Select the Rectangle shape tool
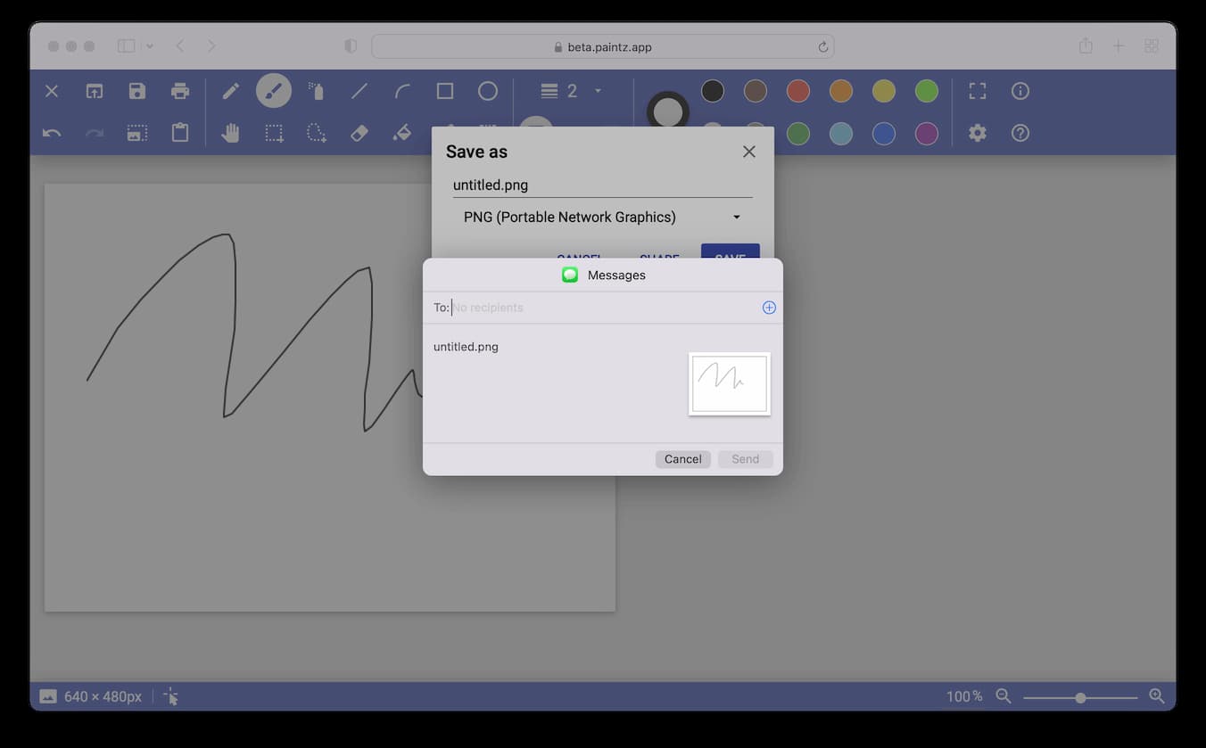The height and width of the screenshot is (748, 1206). [x=445, y=91]
